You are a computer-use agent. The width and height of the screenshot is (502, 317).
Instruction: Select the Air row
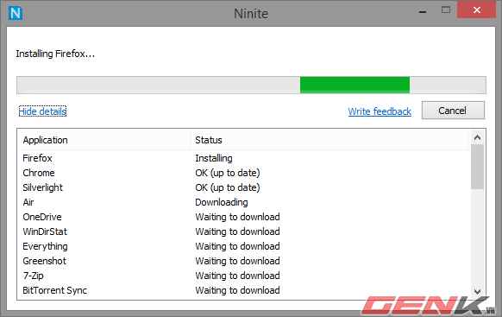(x=243, y=202)
